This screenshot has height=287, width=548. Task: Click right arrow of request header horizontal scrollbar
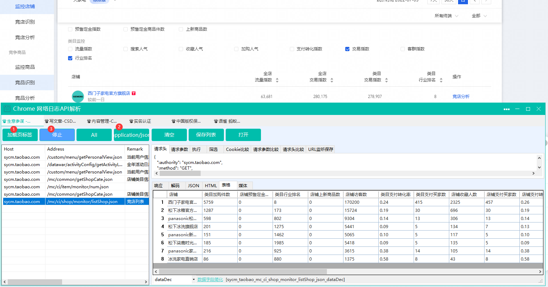tap(534, 173)
